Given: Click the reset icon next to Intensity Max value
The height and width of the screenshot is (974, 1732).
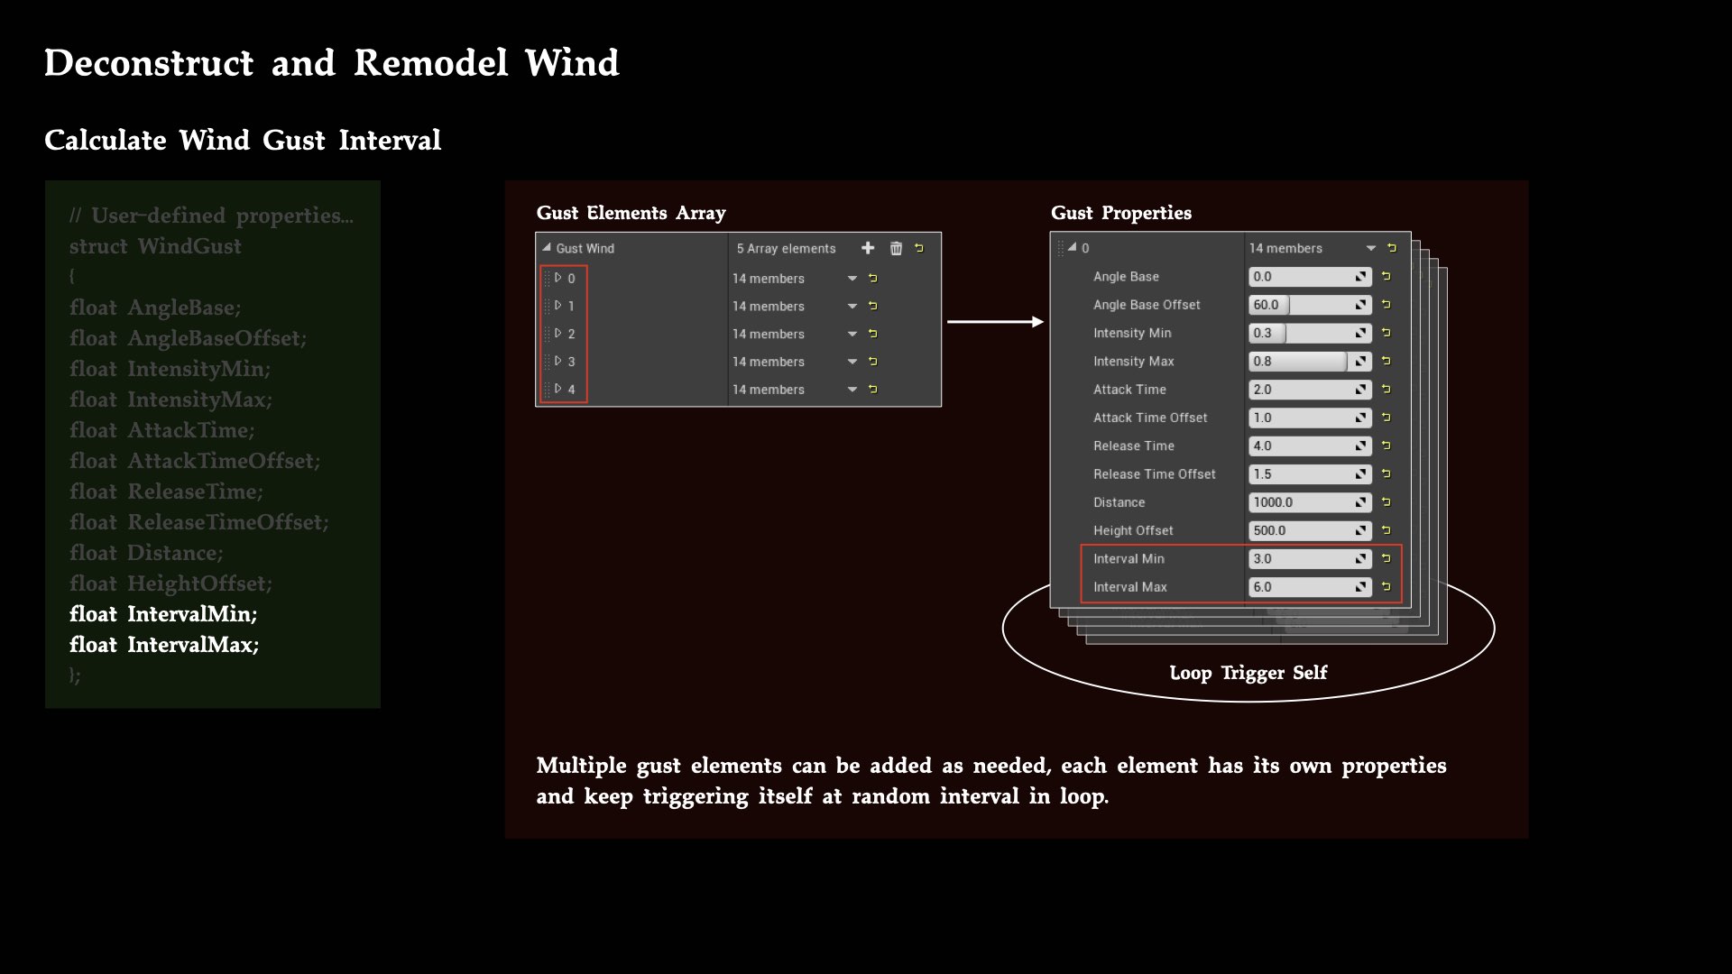Looking at the screenshot, I should pos(1386,361).
